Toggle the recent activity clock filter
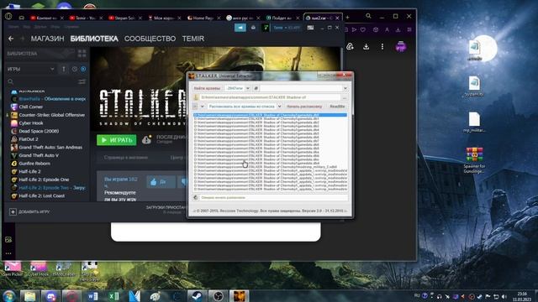Viewport: 538px width, 302px height. click(x=75, y=69)
